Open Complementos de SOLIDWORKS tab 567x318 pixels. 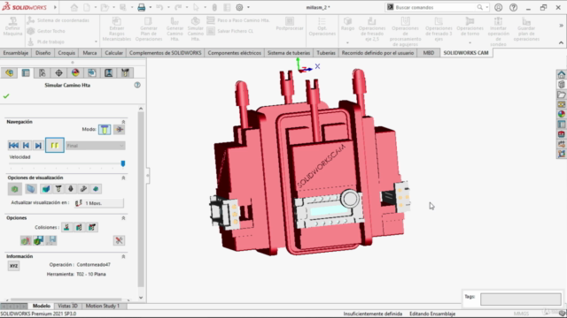166,53
